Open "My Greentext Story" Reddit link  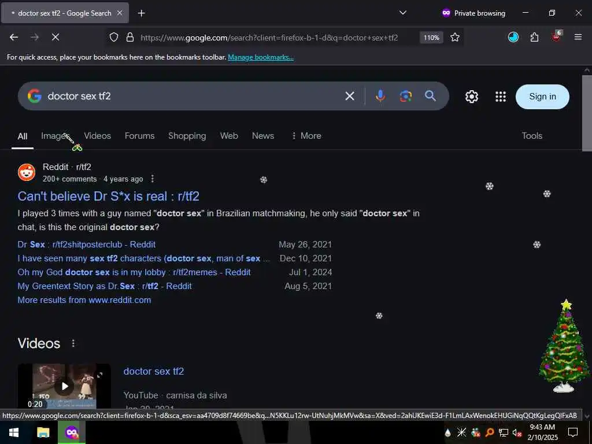105,286
